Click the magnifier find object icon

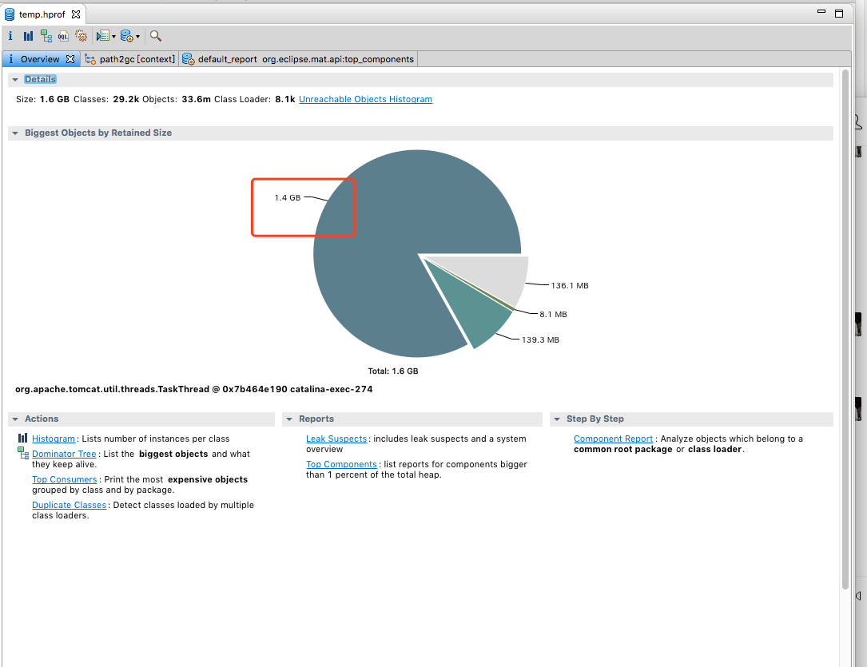tap(155, 36)
